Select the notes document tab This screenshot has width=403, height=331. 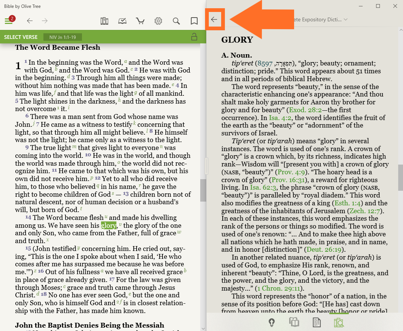[317, 322]
